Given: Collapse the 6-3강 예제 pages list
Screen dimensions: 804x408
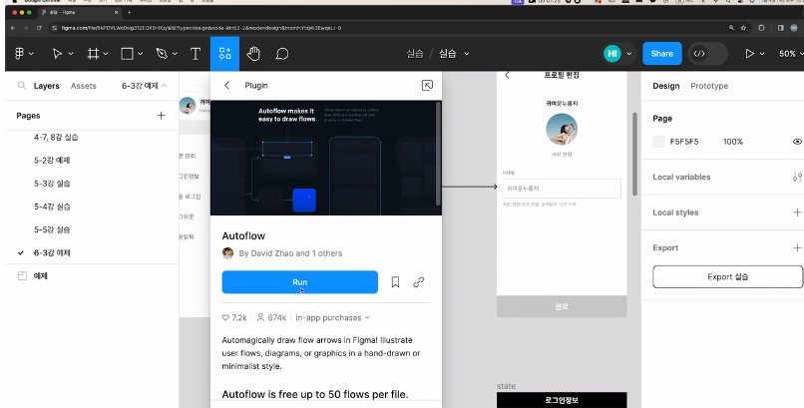Looking at the screenshot, I should tap(144, 86).
